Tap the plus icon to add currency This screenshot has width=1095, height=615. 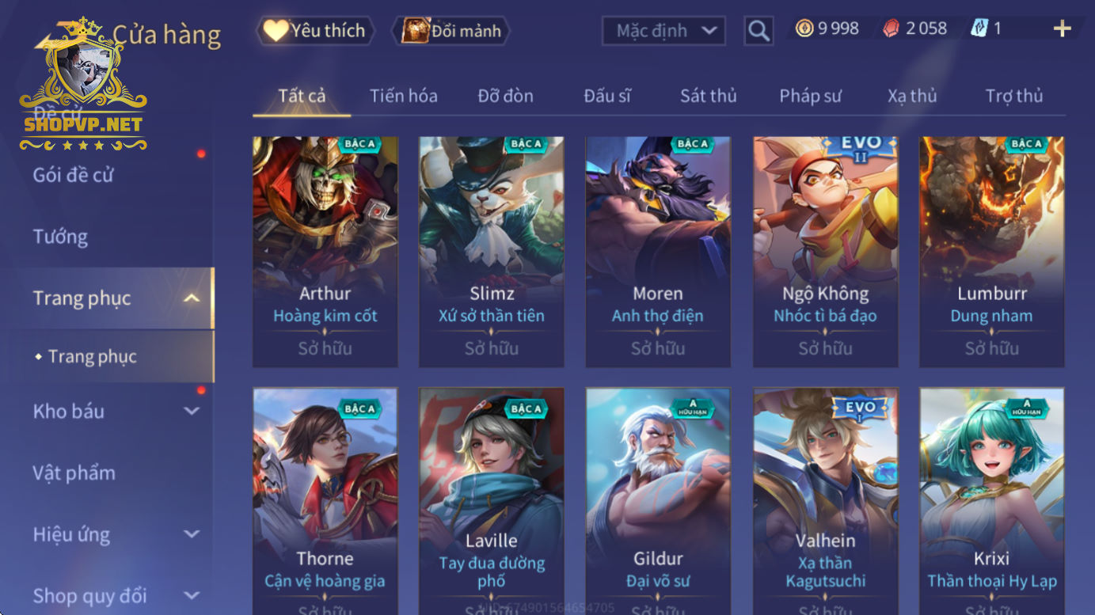point(1062,29)
